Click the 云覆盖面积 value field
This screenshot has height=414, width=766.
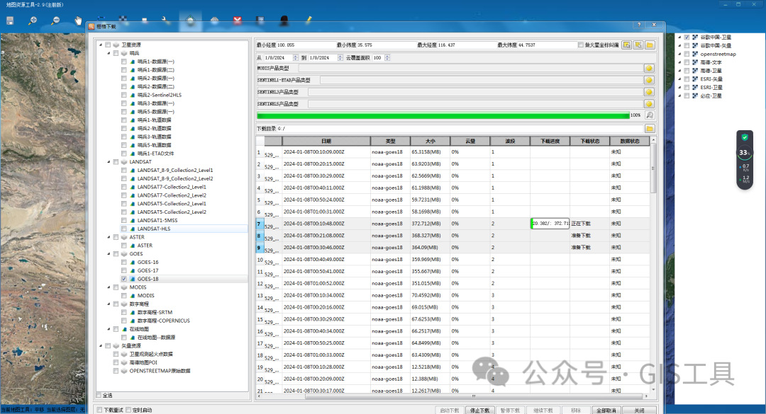coord(379,57)
